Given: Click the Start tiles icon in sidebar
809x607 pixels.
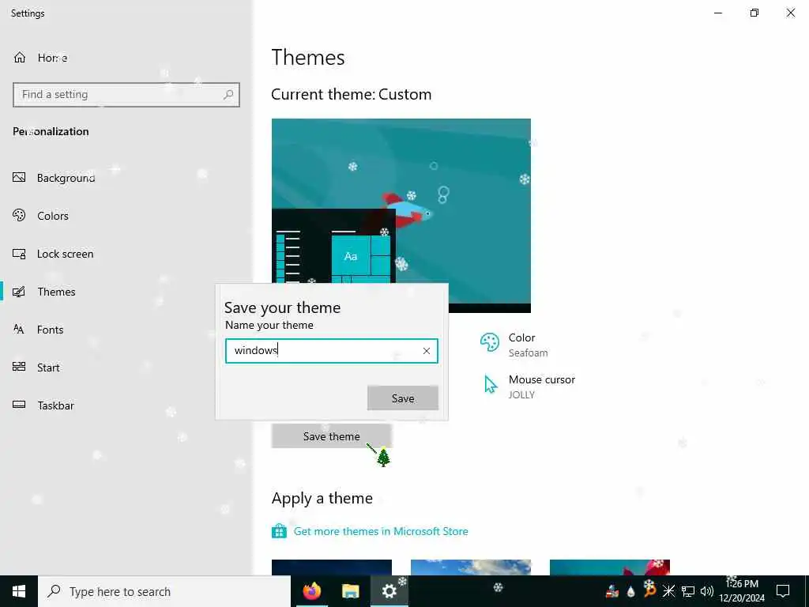Looking at the screenshot, I should coord(19,367).
